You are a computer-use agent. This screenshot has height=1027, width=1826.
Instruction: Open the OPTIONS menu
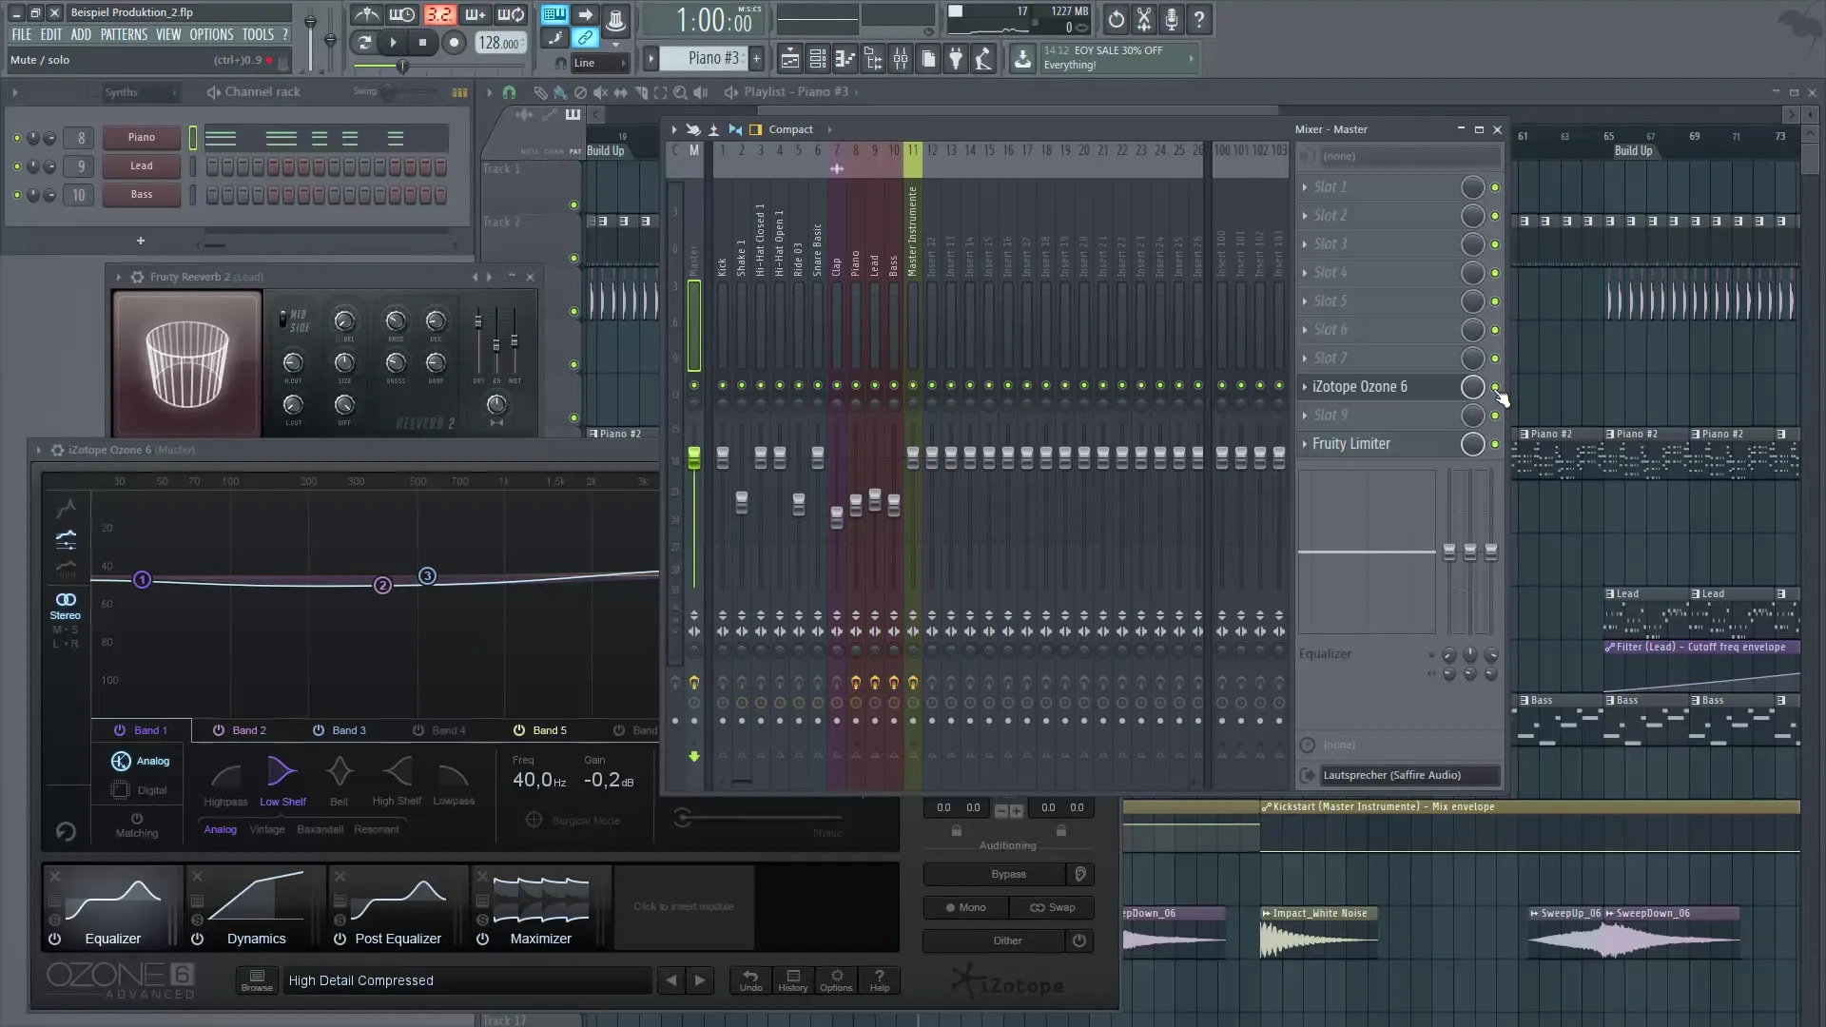(x=211, y=34)
